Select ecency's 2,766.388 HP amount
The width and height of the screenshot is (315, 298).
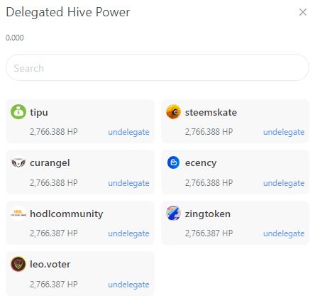click(209, 183)
